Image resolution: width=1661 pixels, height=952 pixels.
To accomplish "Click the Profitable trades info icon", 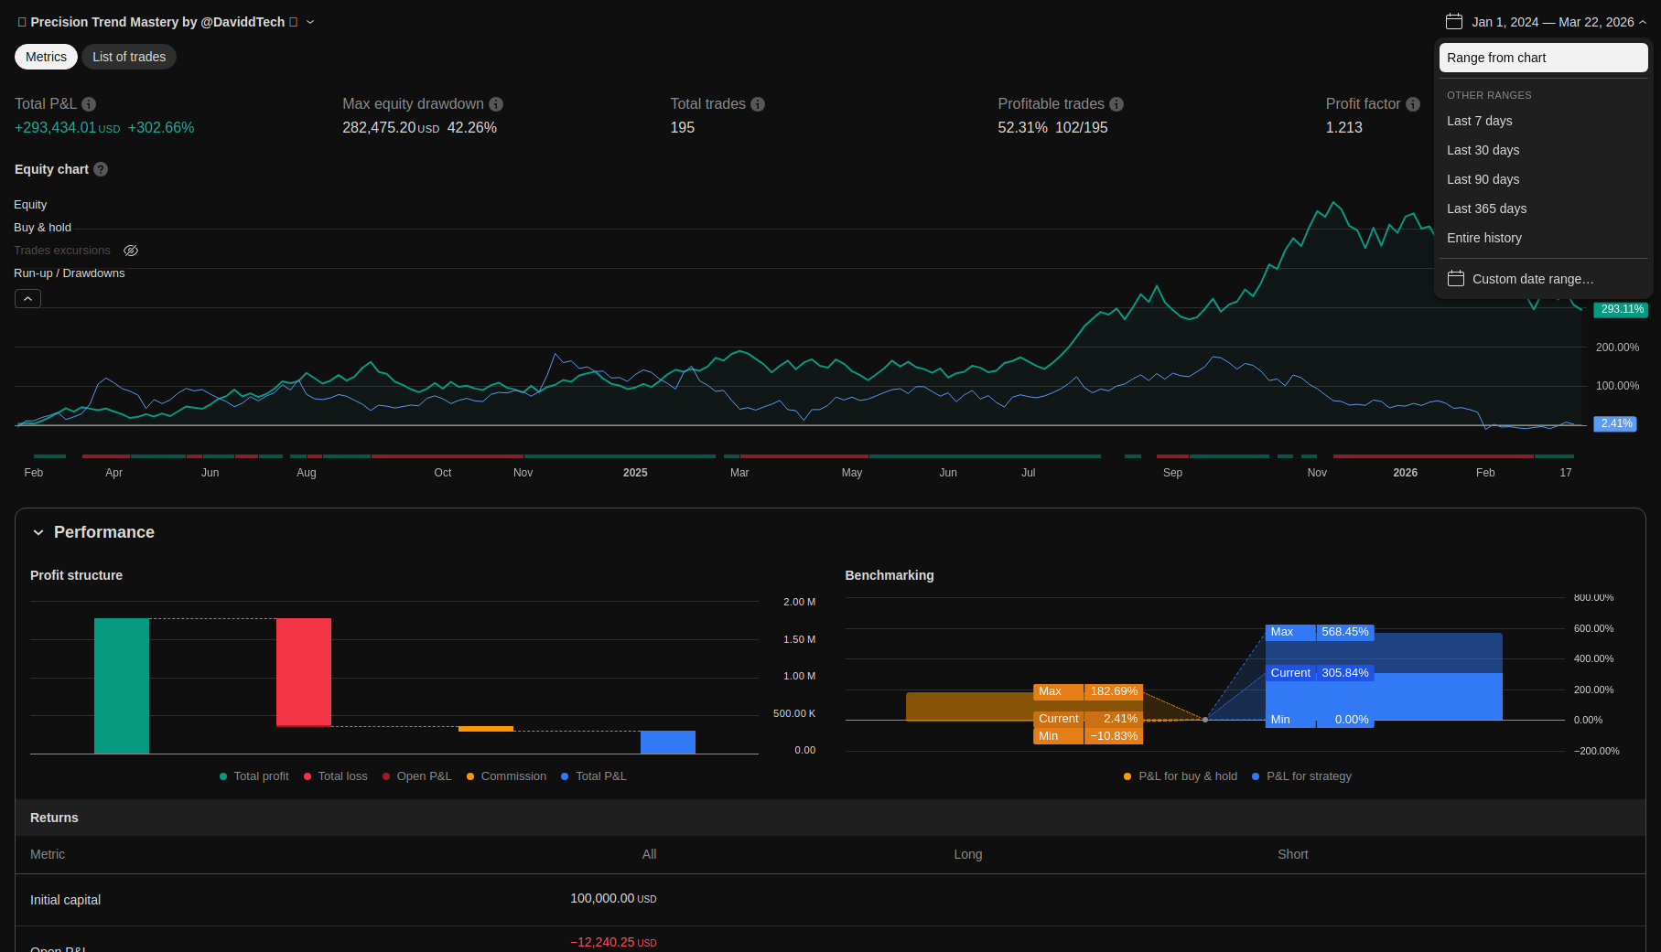I will tap(1116, 104).
